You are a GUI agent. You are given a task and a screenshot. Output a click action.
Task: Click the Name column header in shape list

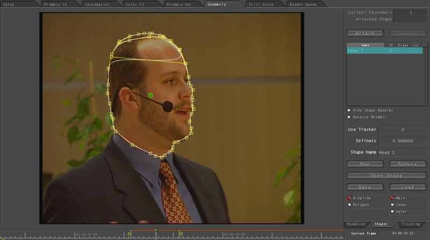click(365, 45)
